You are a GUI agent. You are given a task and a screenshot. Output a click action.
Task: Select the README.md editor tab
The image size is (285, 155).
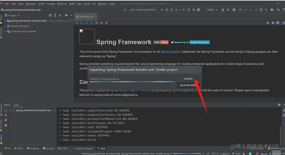(86, 16)
